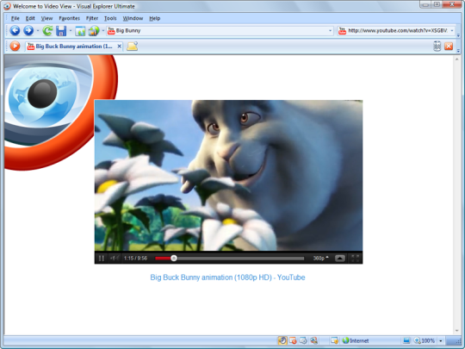Screen dimensions: 465x349
Task: Click the window-with-gear status bar icon
Action: tap(303, 340)
